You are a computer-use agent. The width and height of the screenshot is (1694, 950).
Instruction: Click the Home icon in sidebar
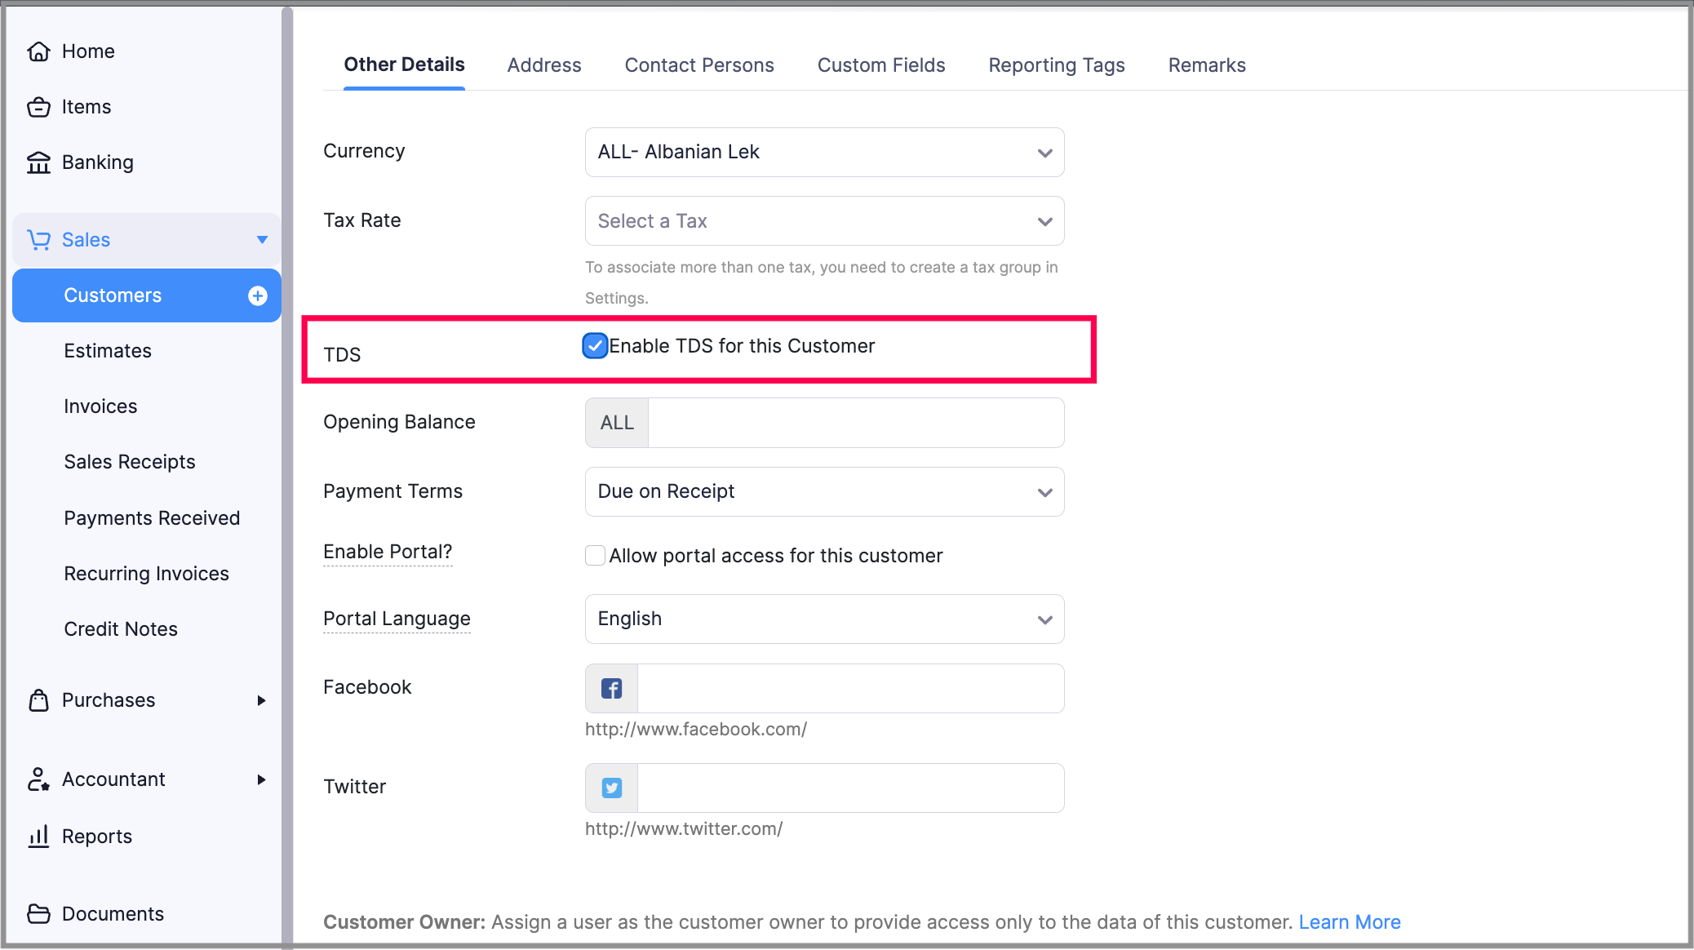38,51
